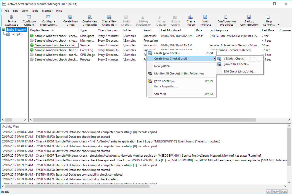Open History (Details) toolbar icon
This screenshot has width=292, height=194.
(x=160, y=17)
